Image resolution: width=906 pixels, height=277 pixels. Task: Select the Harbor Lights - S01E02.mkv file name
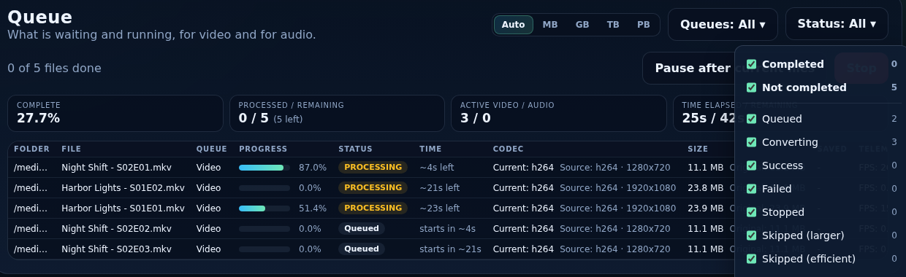(x=123, y=188)
